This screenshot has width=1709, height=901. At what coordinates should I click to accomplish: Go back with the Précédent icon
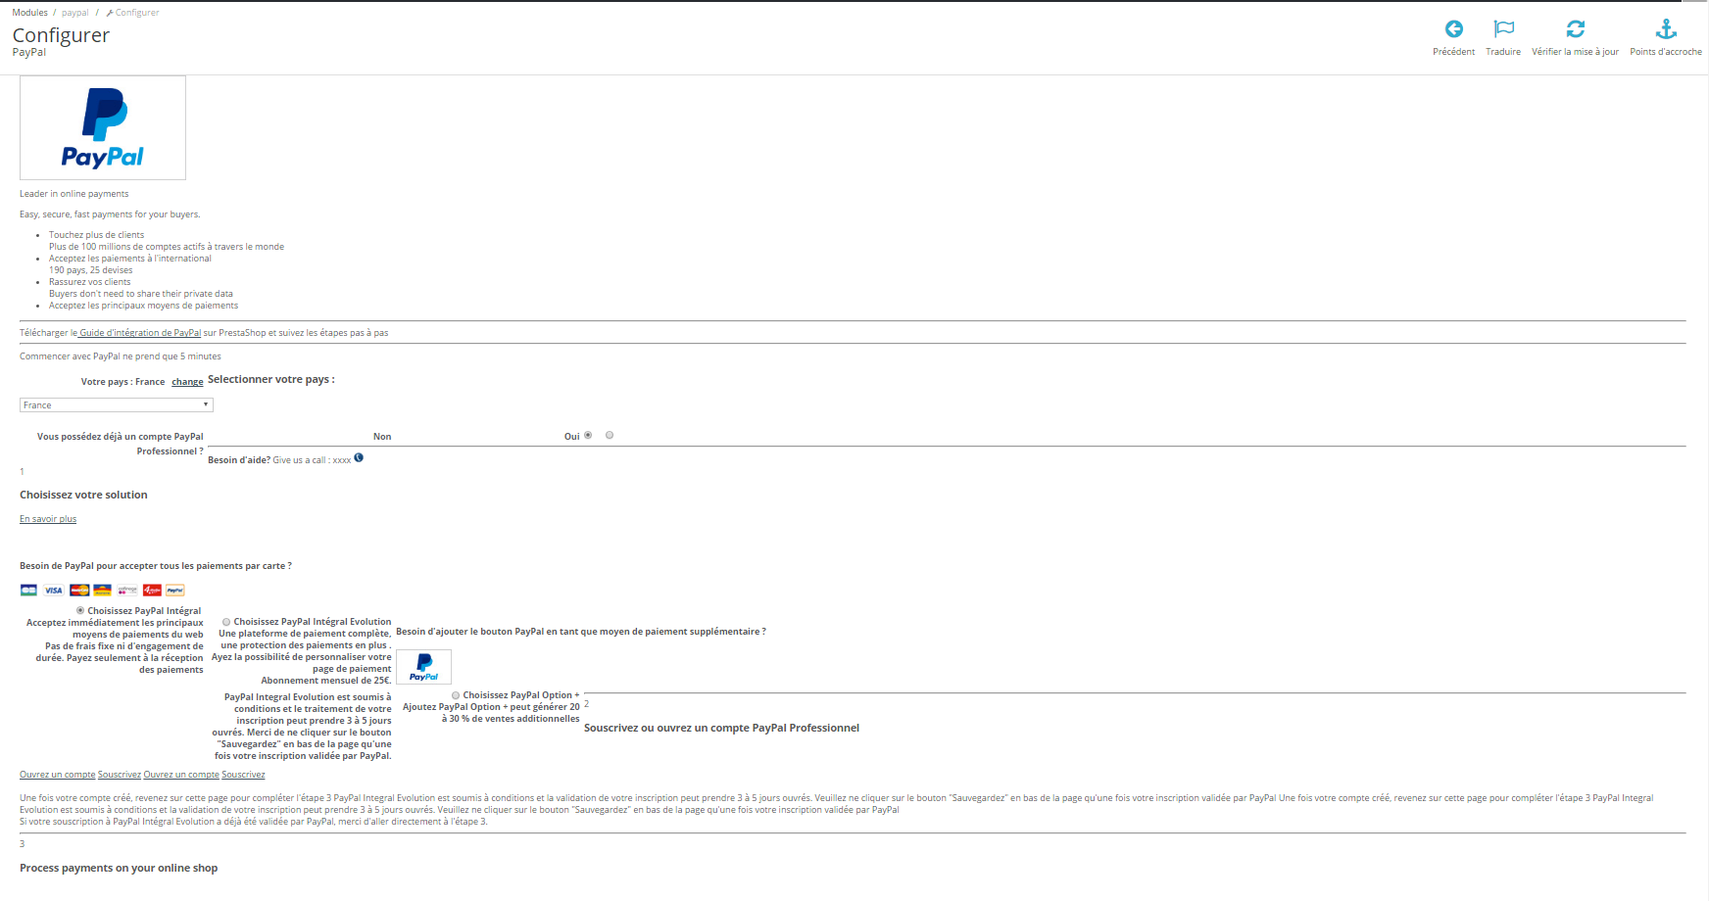1453,29
